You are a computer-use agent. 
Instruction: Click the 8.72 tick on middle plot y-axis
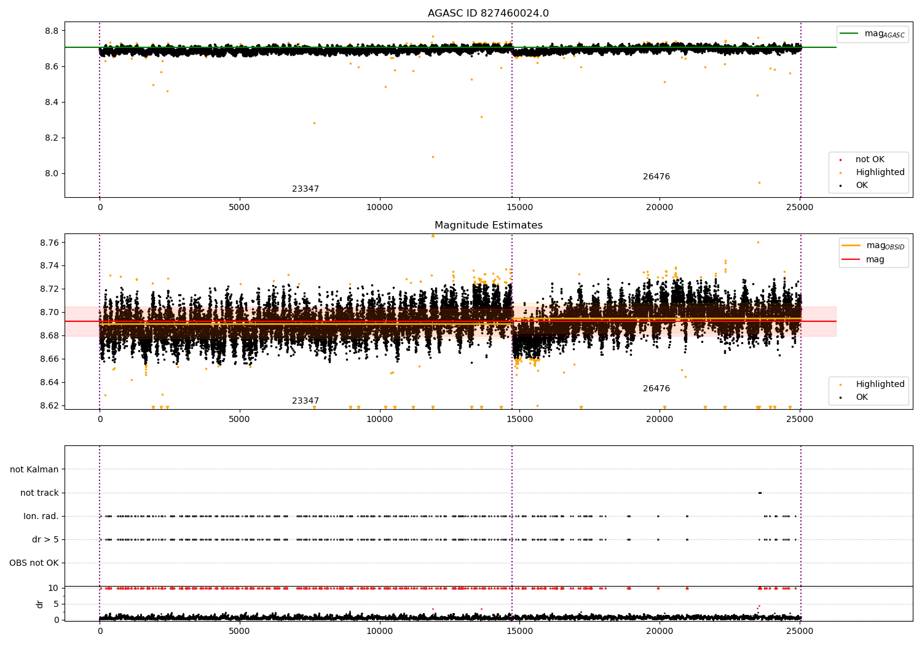click(x=49, y=289)
